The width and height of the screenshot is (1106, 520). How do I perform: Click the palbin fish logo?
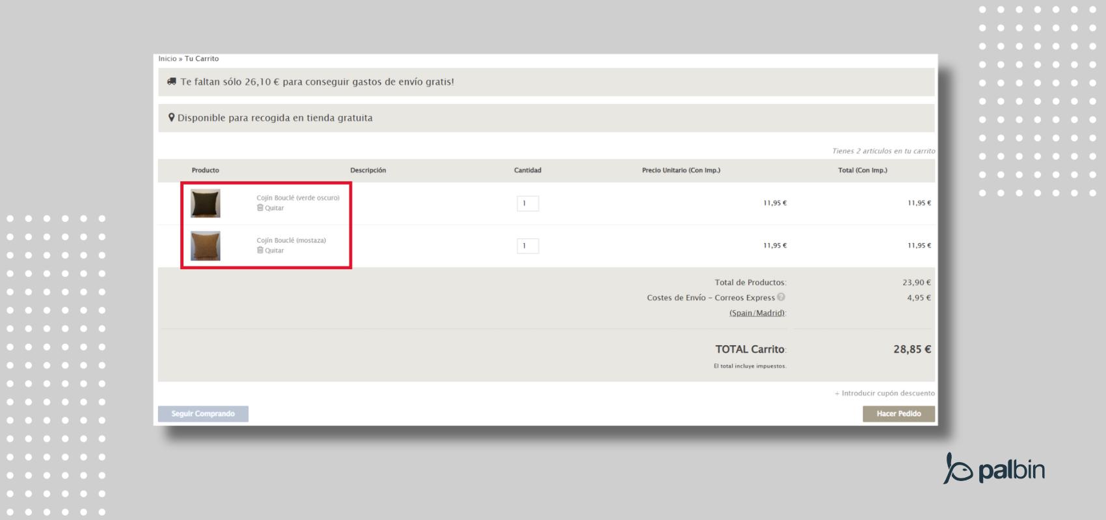click(x=956, y=469)
